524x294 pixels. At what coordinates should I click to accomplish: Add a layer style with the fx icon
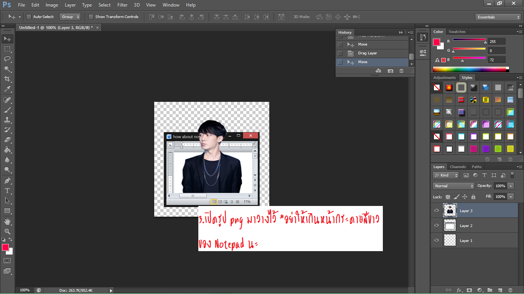pos(459,290)
